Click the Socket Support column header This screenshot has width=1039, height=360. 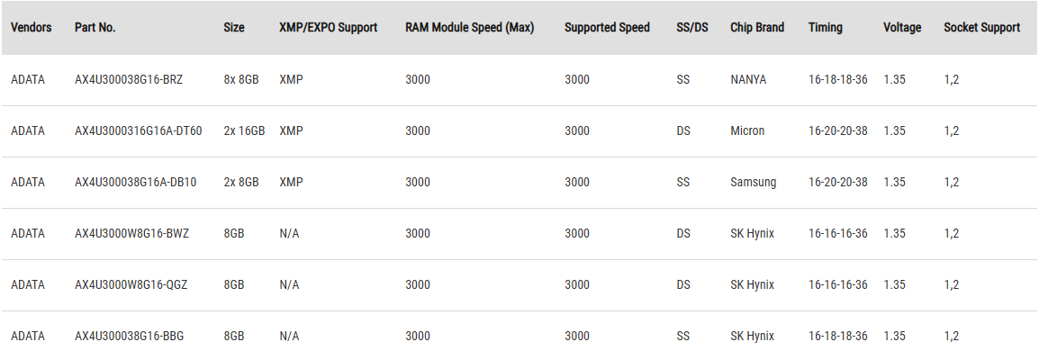pos(982,28)
